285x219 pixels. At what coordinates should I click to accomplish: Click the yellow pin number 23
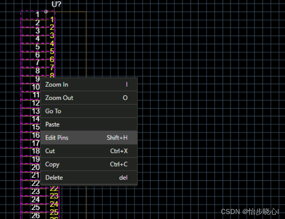(54, 196)
